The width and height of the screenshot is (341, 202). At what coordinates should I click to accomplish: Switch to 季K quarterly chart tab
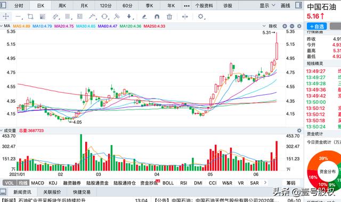pyautogui.click(x=149, y=6)
